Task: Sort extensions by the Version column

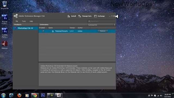Action: [73, 28]
